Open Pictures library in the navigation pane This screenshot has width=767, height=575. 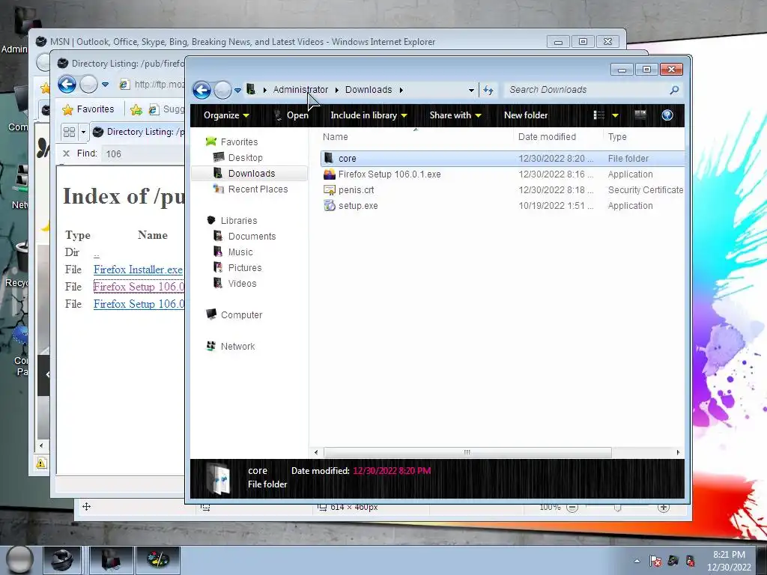pyautogui.click(x=245, y=267)
